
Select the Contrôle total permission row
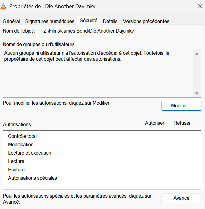(x=102, y=136)
